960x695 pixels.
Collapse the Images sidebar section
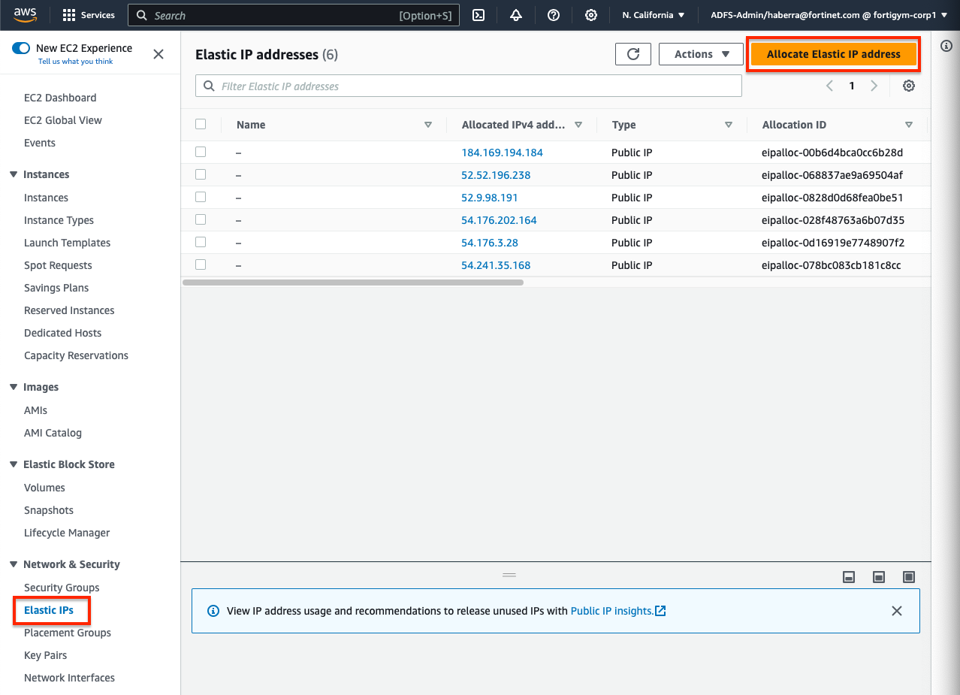(14, 387)
